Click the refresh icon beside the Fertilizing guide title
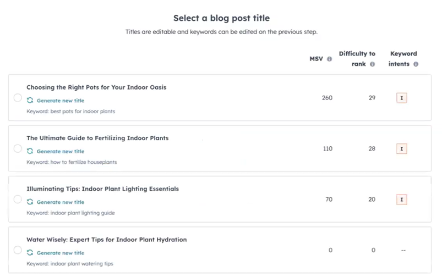 click(x=30, y=151)
